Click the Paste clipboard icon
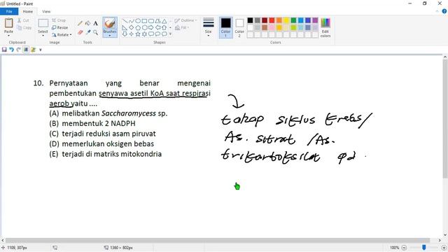 coord(8,23)
